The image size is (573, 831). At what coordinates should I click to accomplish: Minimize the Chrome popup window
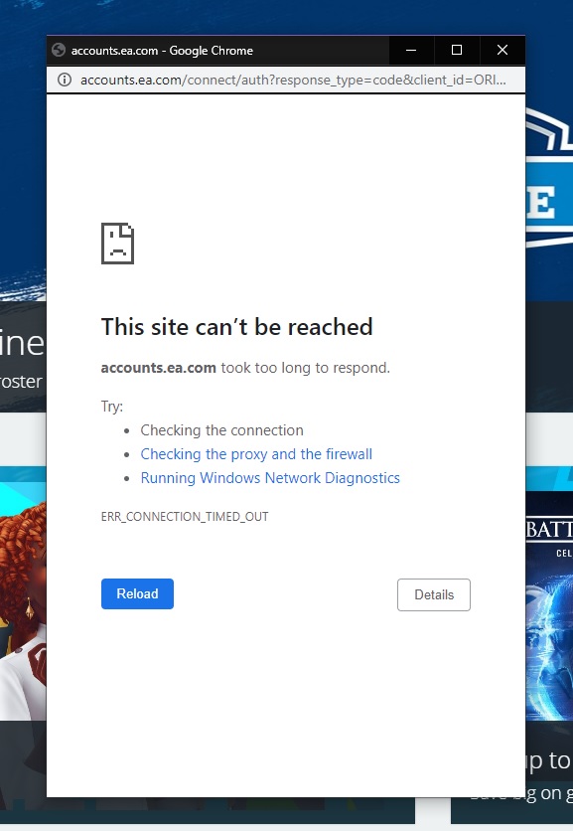[x=411, y=51]
